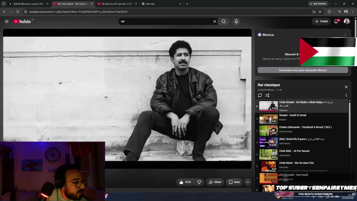Clear the search box text
Image resolution: width=357 pixels, height=201 pixels.
tap(215, 21)
